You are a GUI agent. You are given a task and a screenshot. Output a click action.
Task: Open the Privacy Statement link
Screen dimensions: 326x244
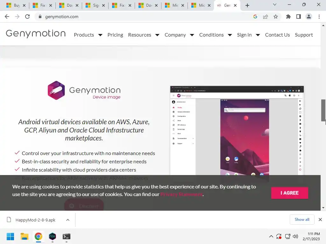click(181, 194)
